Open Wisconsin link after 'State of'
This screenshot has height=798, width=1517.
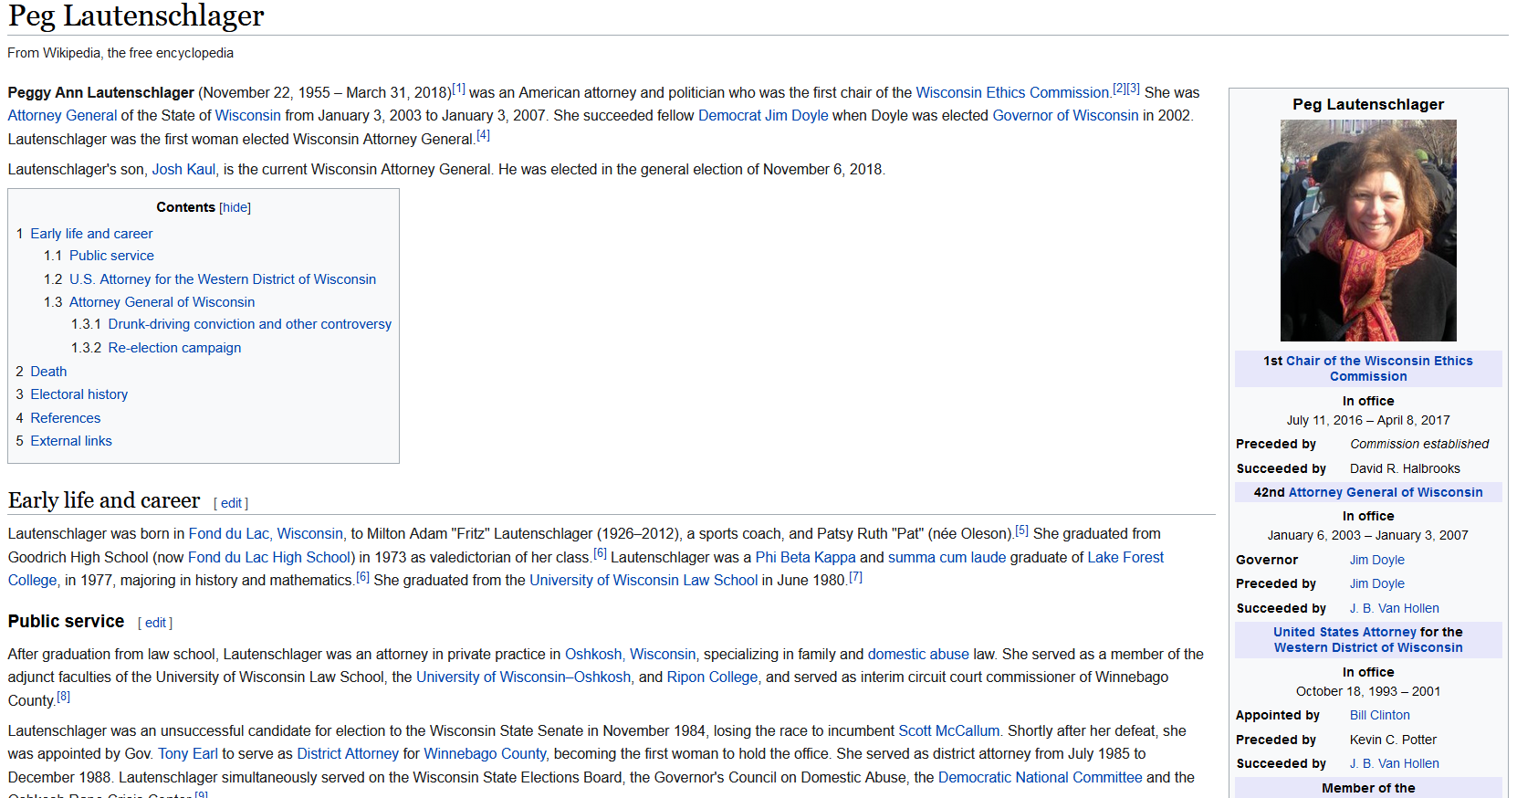pos(247,116)
